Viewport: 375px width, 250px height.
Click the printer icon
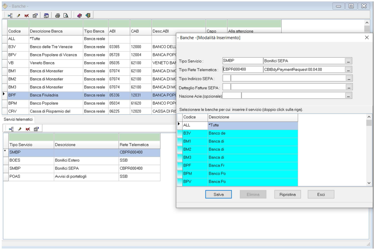coord(57,15)
